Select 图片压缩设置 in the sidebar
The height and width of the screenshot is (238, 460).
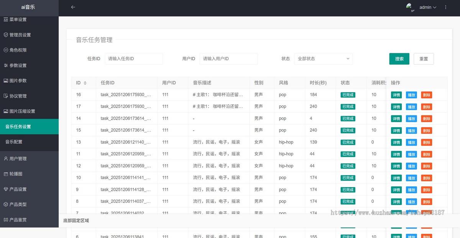25,111
